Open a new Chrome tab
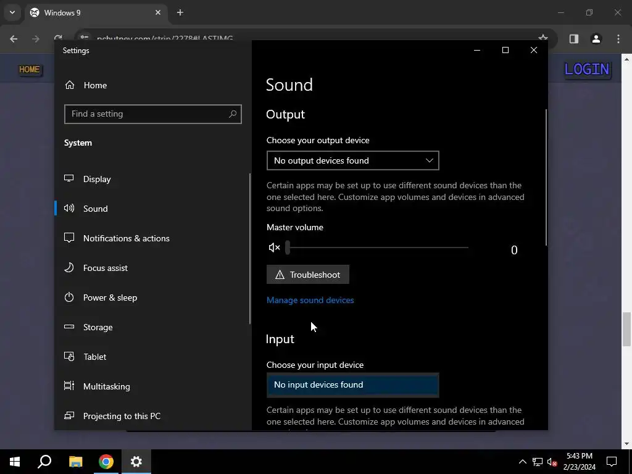632x474 pixels. pos(180,12)
